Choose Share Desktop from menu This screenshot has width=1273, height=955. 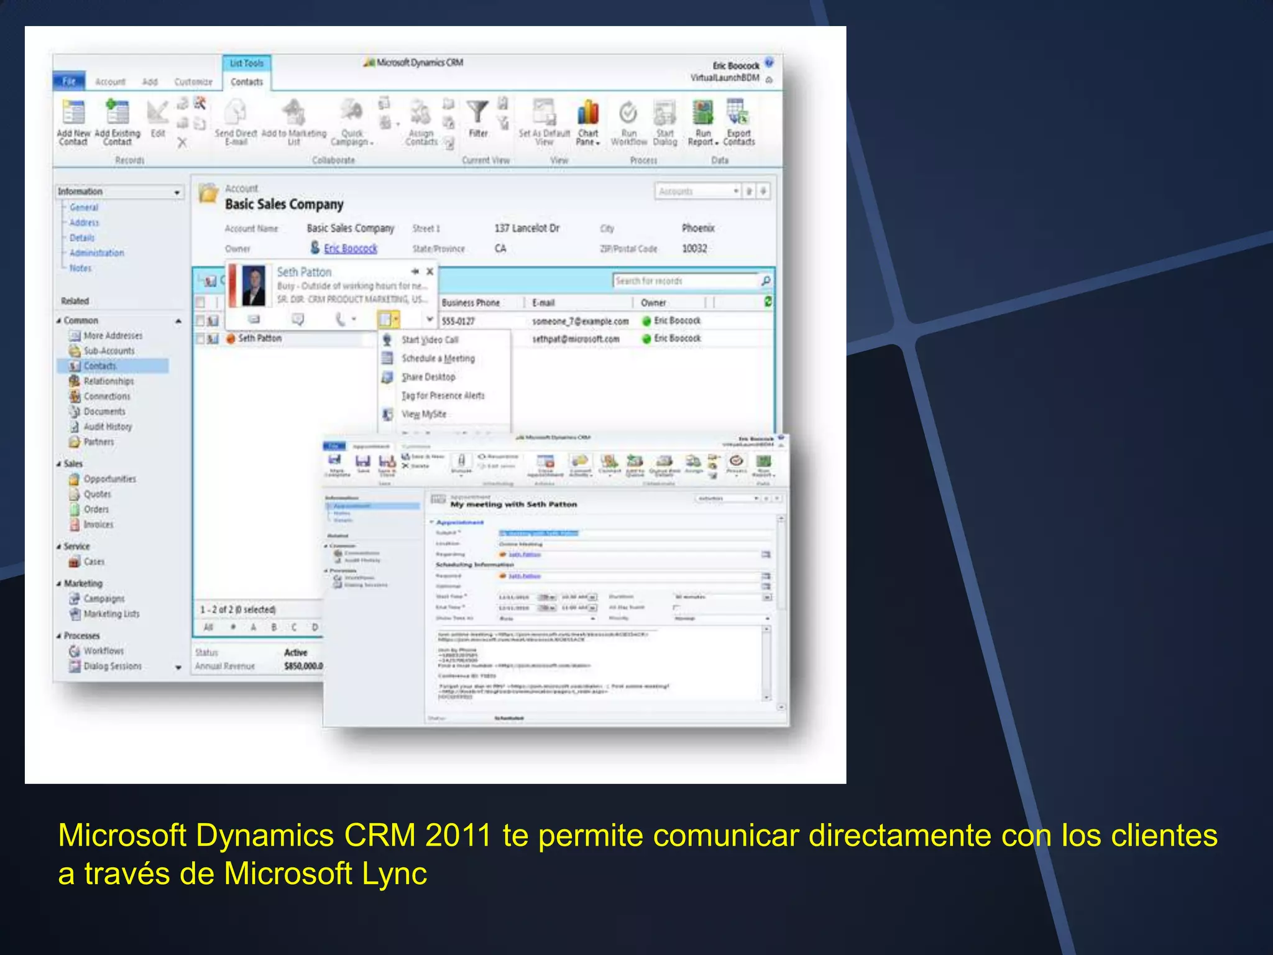(x=428, y=377)
